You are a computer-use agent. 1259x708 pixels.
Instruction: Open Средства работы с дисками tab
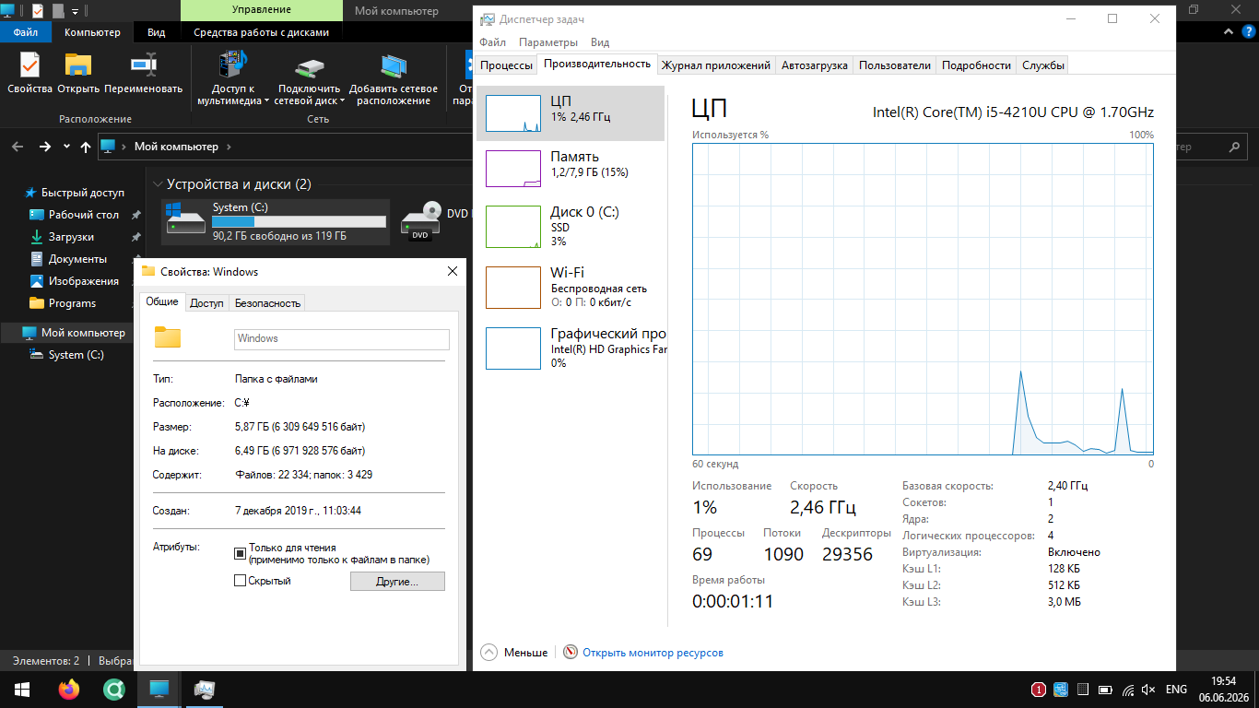(261, 32)
